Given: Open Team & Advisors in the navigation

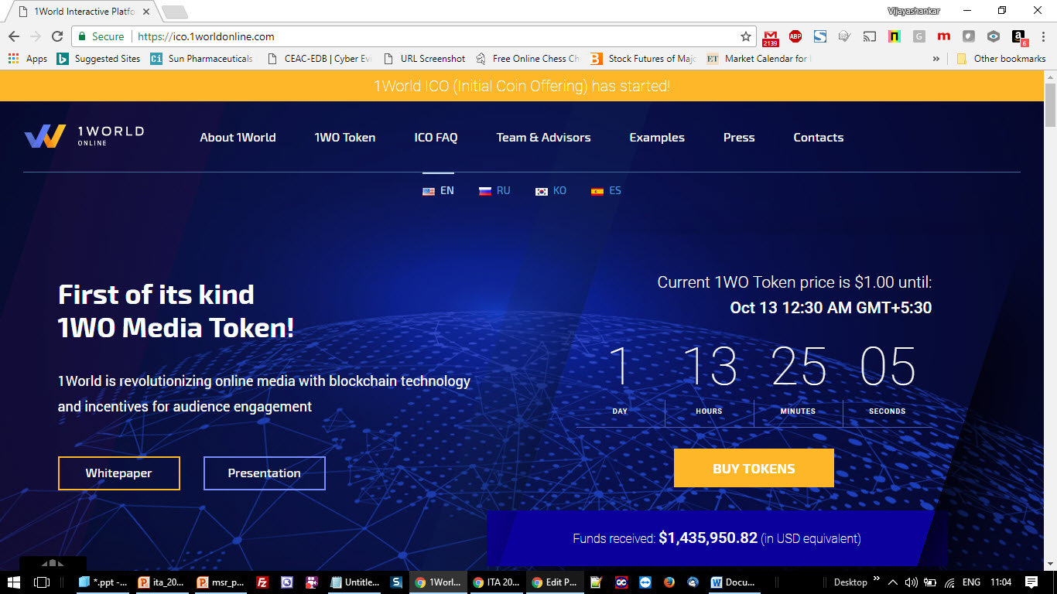Looking at the screenshot, I should (x=543, y=138).
